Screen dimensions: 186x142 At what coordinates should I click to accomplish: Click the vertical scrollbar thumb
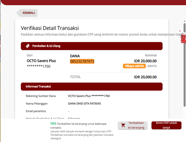pyautogui.click(x=185, y=65)
